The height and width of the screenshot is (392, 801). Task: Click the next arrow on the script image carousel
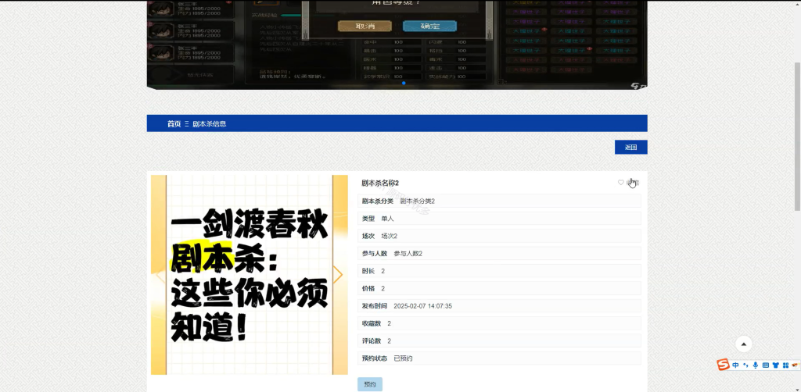pyautogui.click(x=338, y=275)
